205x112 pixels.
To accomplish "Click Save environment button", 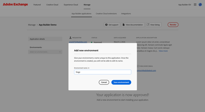I will point(121,82).
